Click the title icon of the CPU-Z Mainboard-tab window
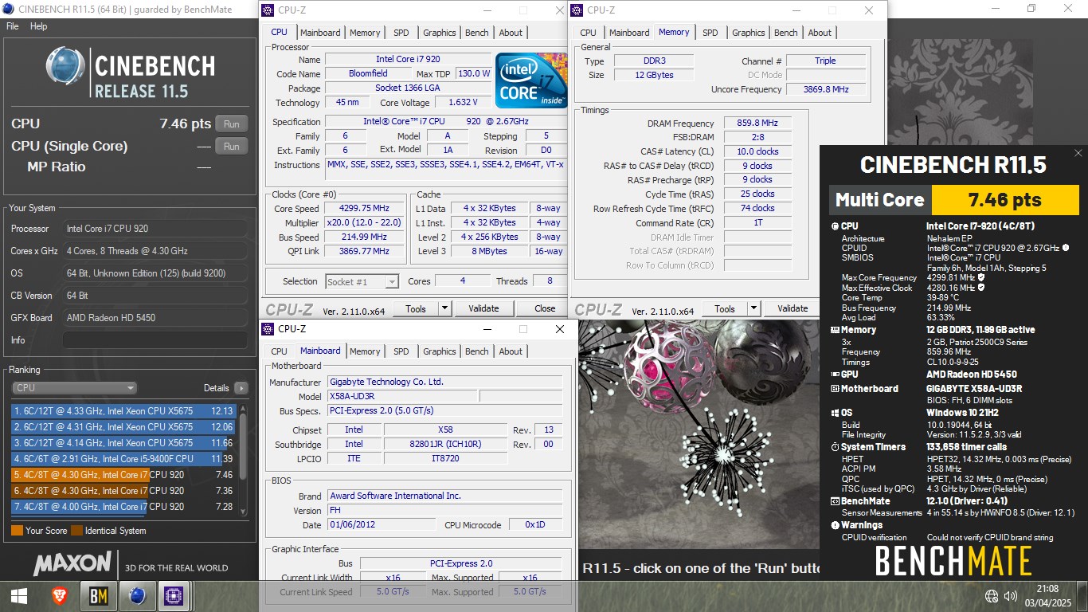The width and height of the screenshot is (1088, 612). tap(268, 329)
